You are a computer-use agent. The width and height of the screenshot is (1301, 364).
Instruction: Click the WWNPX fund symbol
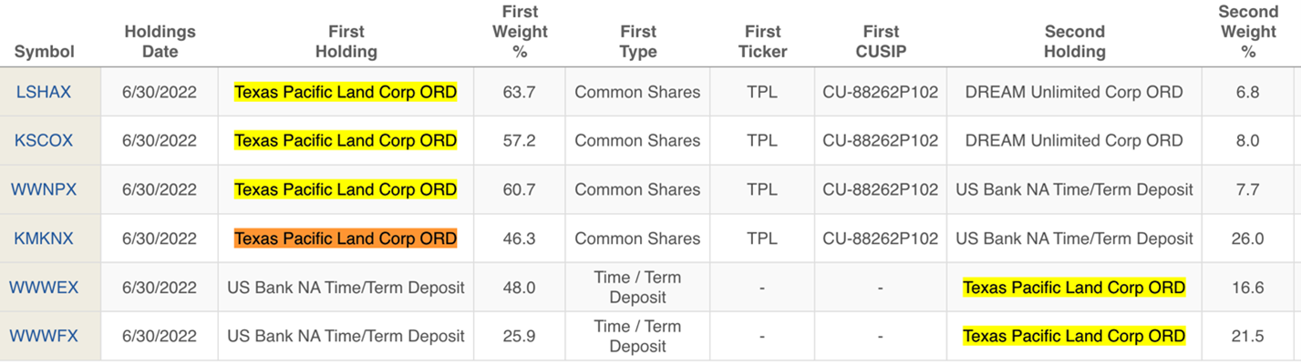pos(44,190)
